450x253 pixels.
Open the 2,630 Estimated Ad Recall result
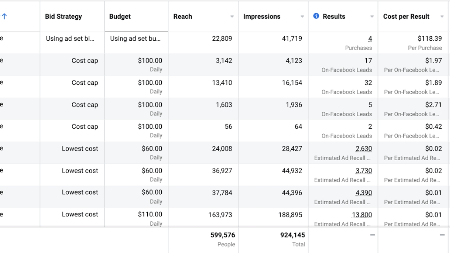[x=364, y=149]
